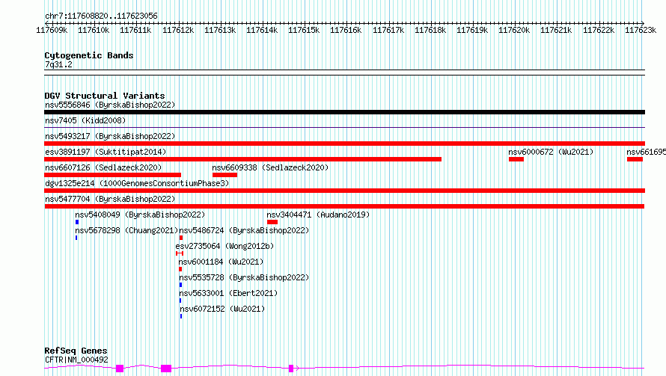Viewport: 666px width, 376px height.
Task: Click the black nsv5556846 variant bar
Action: 344,112
